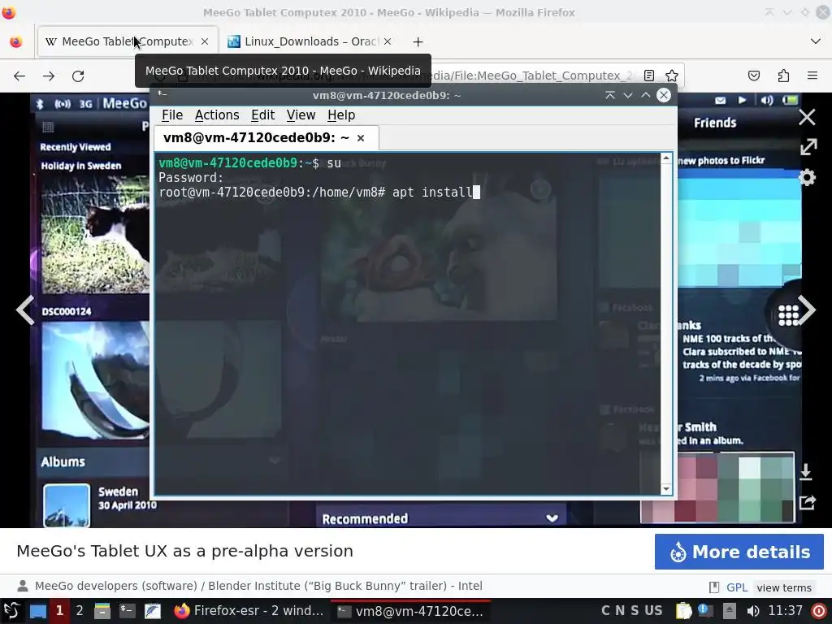Click the Sweden album thumbnail
Screen dimensions: 832x624
[67, 505]
